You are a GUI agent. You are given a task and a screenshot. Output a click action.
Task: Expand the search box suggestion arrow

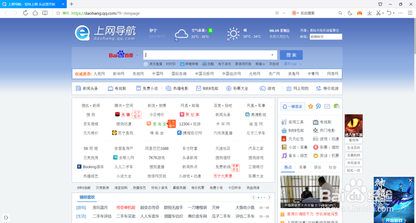point(272,55)
